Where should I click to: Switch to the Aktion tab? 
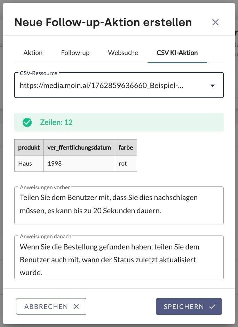33,53
